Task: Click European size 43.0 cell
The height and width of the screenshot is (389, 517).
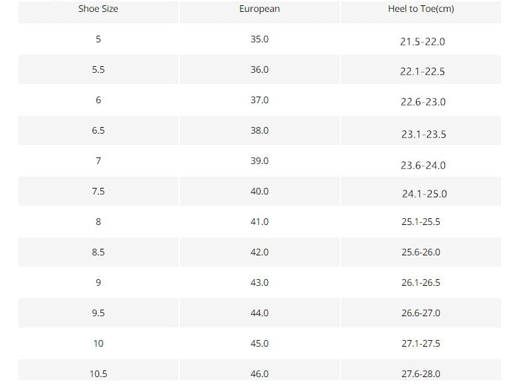Action: tap(259, 282)
